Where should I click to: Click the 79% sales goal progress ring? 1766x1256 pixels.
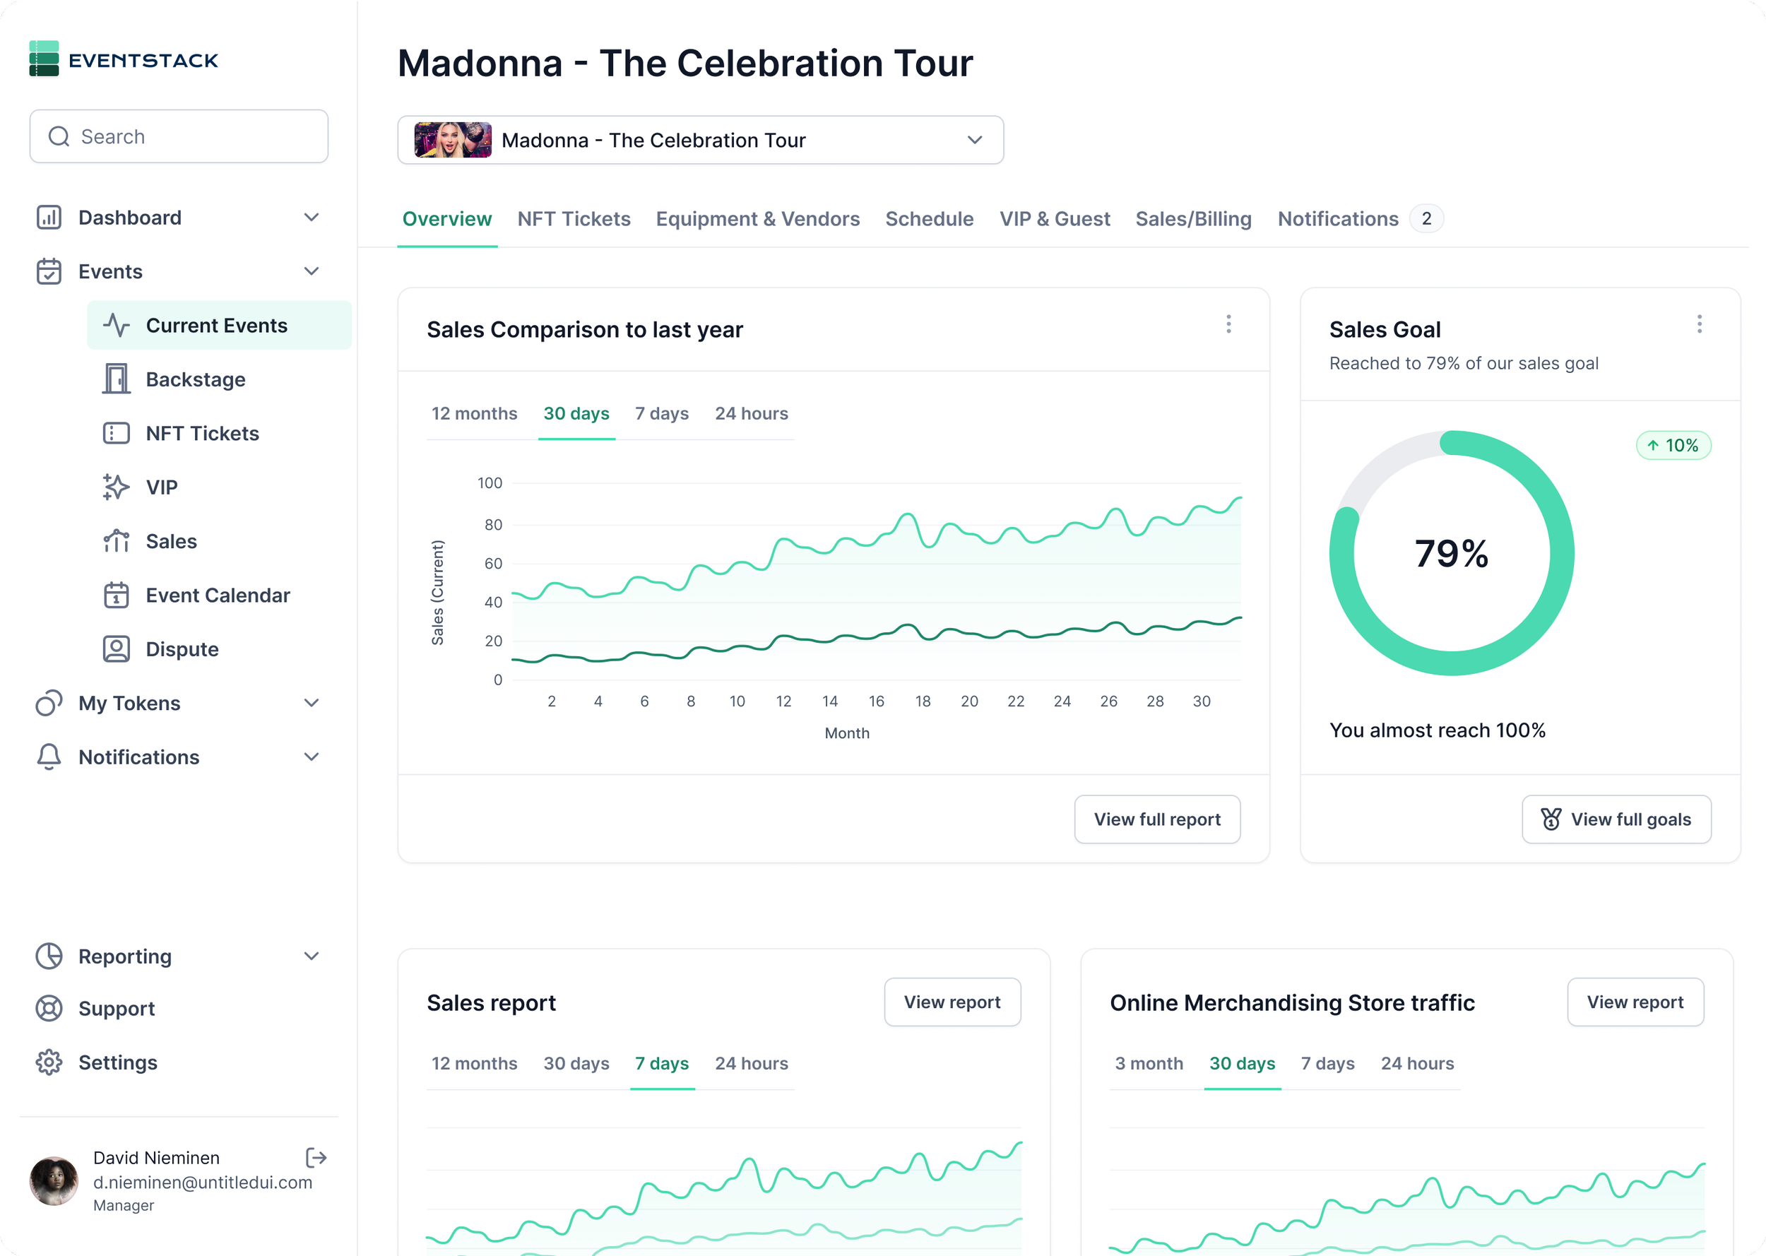[x=1452, y=553]
